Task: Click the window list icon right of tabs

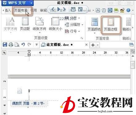Action: click(131, 45)
